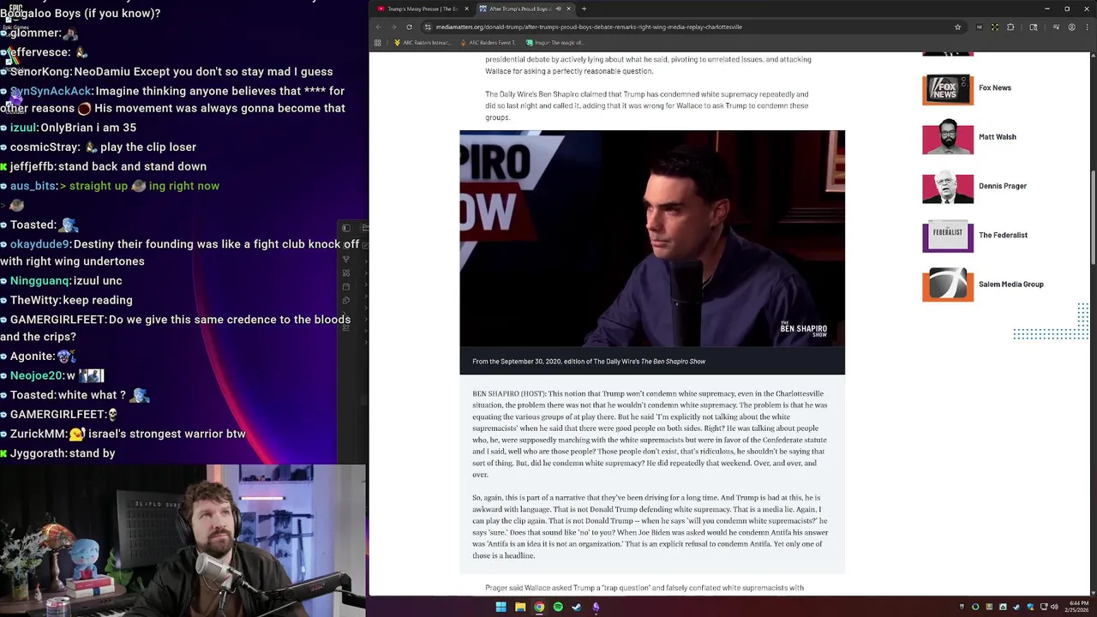
Task: Reload the Media Matters page
Action: [x=409, y=27]
